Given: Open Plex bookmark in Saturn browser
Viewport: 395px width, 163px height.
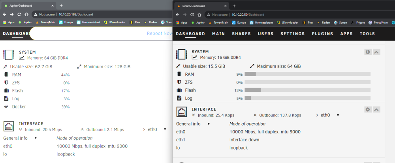Looking at the screenshot, I should pos(308,22).
